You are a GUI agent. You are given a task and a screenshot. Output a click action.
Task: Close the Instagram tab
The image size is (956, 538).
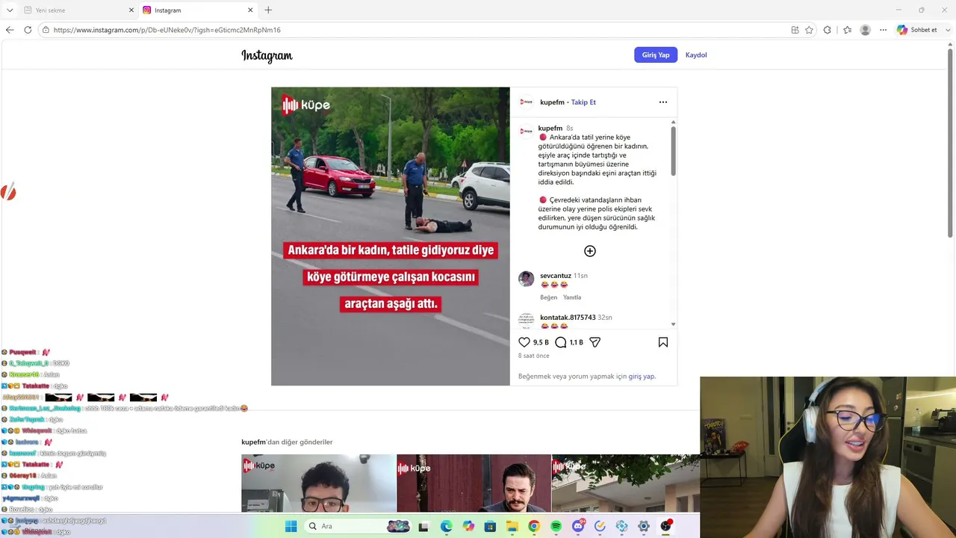250,10
